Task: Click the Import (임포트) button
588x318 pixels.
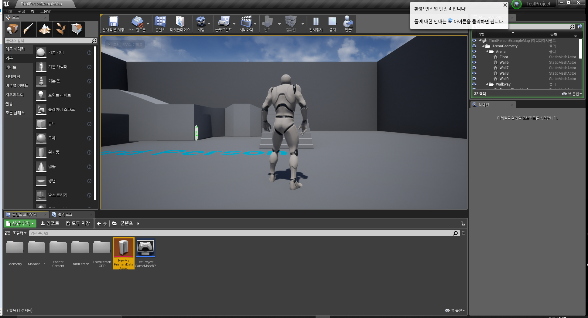Action: [50, 224]
